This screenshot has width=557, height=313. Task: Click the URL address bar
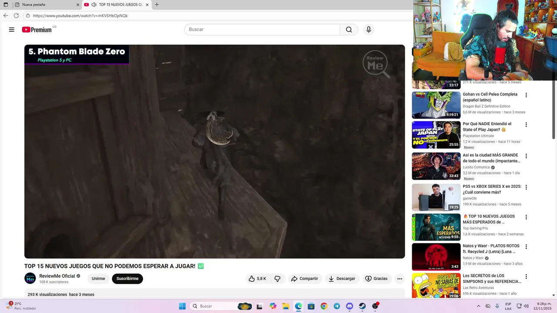pyautogui.click(x=218, y=16)
